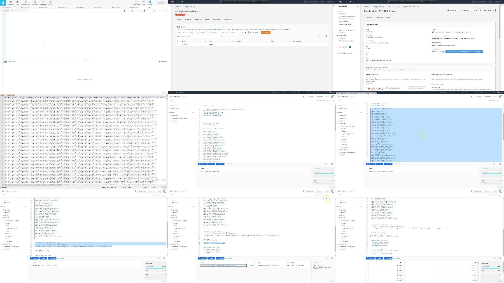Open the Object actions dropdown
504x283 pixels.
[488, 10]
